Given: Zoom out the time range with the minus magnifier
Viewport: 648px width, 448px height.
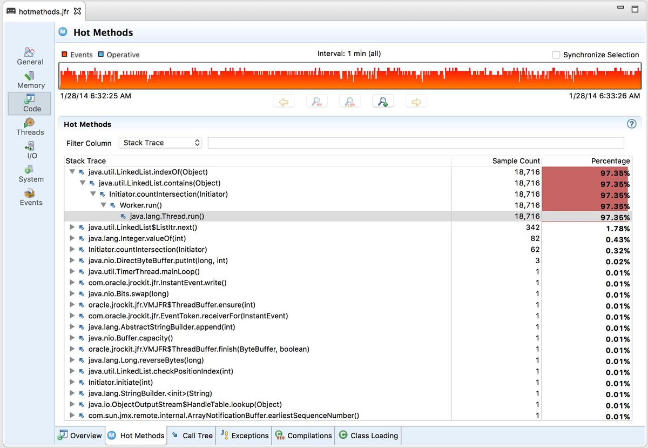Looking at the screenshot, I should (x=316, y=101).
